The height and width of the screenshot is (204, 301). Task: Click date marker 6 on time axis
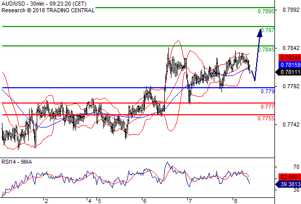click(144, 201)
